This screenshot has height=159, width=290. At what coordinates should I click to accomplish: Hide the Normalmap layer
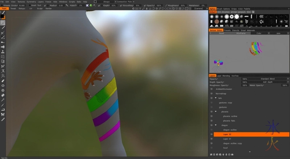coord(211,93)
